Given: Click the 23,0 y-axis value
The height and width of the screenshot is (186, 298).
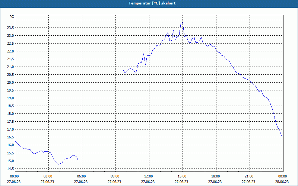Looking at the screenshot, I should coord(10,36).
